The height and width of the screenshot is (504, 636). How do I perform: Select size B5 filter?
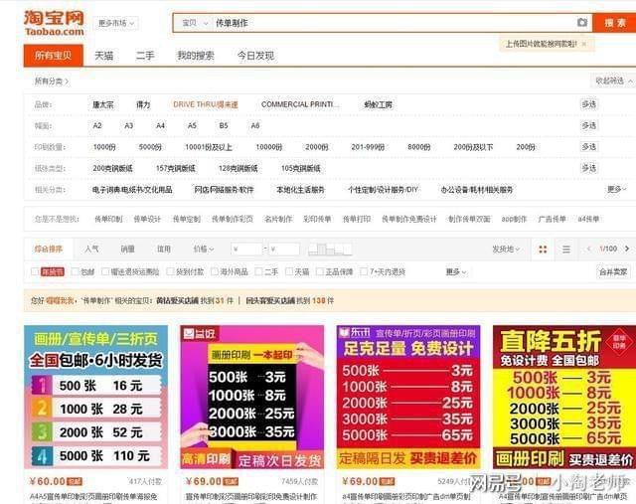click(x=224, y=126)
